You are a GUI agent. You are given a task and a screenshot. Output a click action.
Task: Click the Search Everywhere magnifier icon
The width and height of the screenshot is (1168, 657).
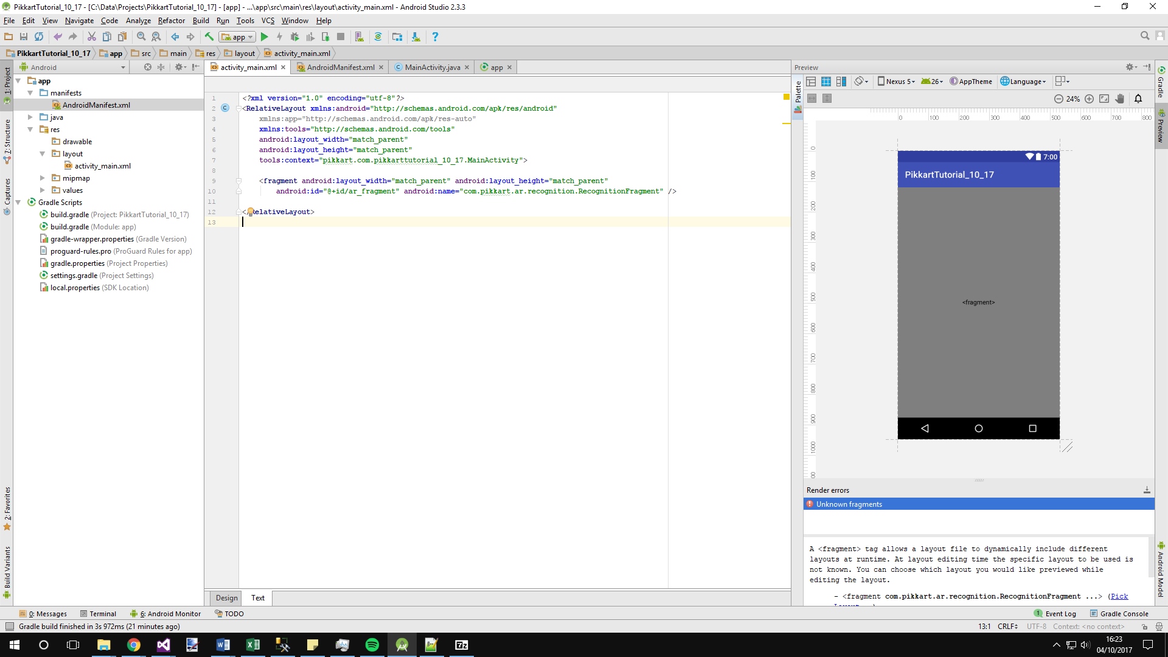1145,36
